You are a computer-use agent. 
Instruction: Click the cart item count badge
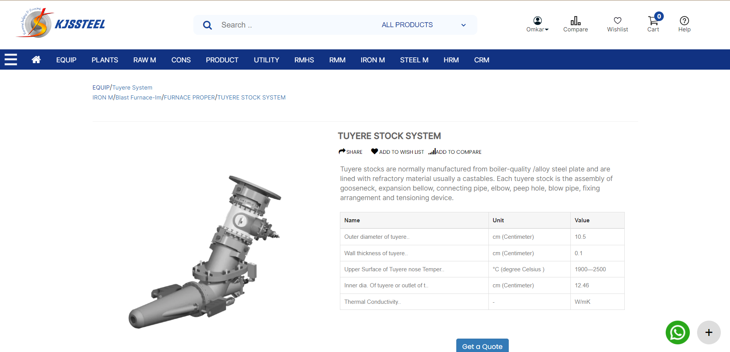(x=659, y=16)
